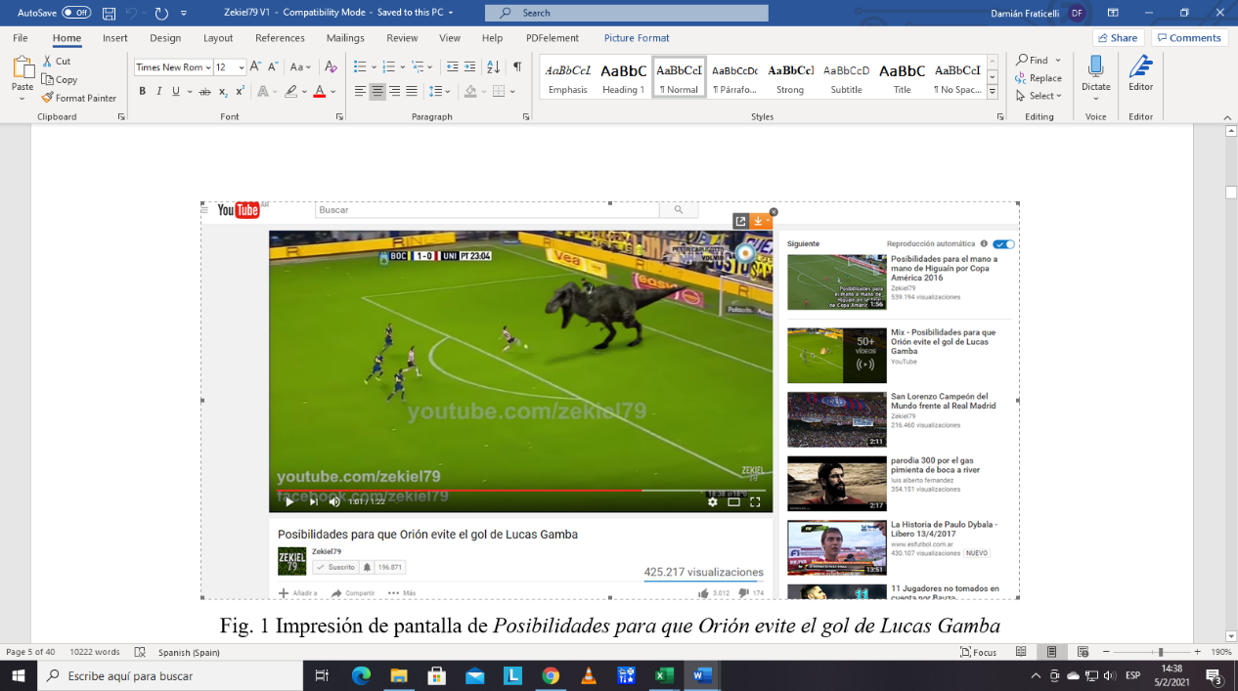Open the Review tab

click(402, 38)
